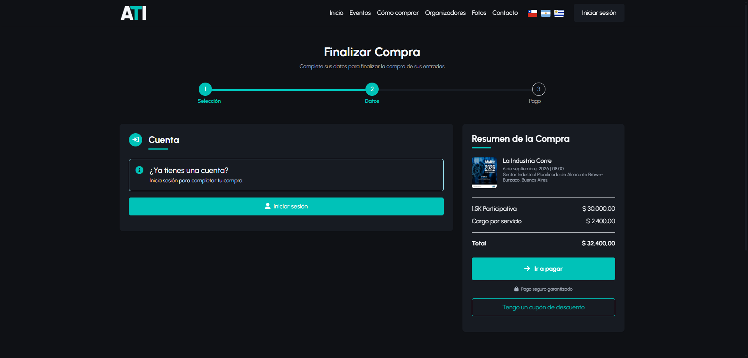Select the Uruguay flag icon
This screenshot has height=358, width=748.
click(x=559, y=13)
